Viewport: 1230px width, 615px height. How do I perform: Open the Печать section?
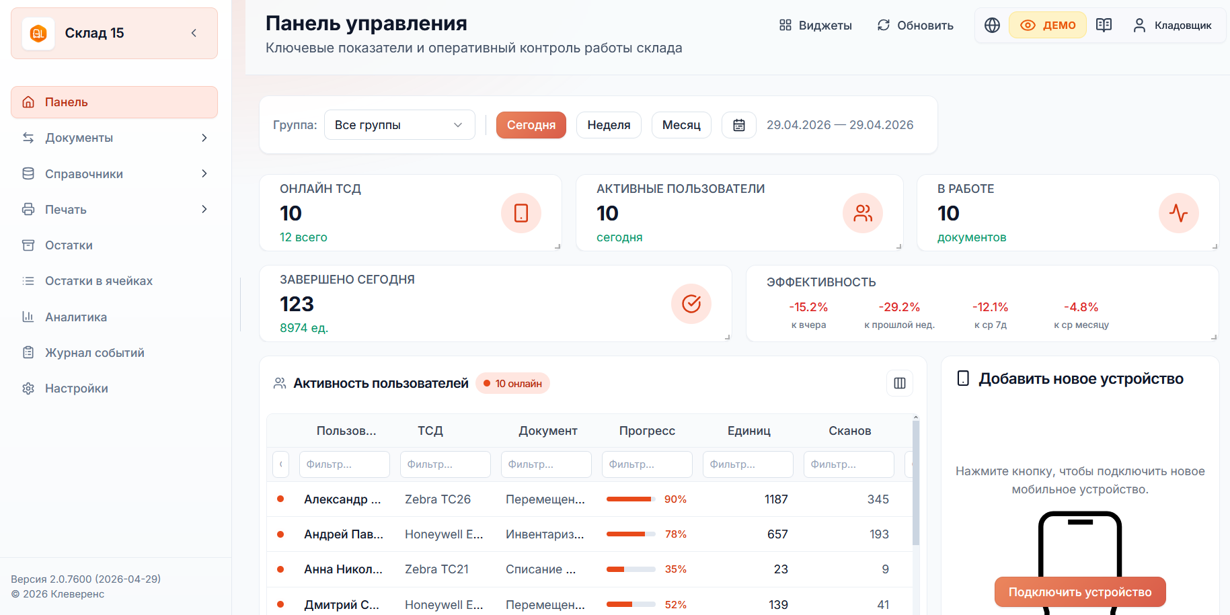click(114, 209)
